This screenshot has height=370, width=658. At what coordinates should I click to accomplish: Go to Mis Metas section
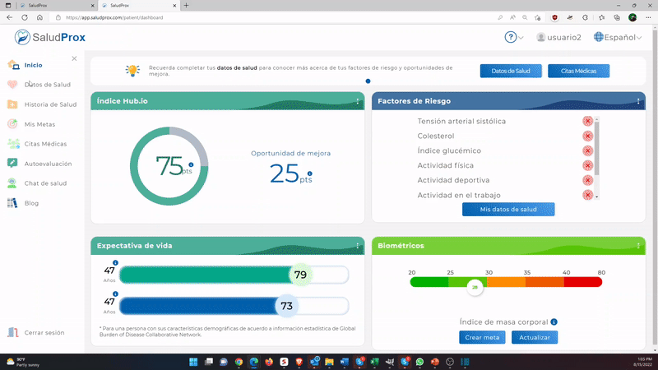tap(31, 124)
